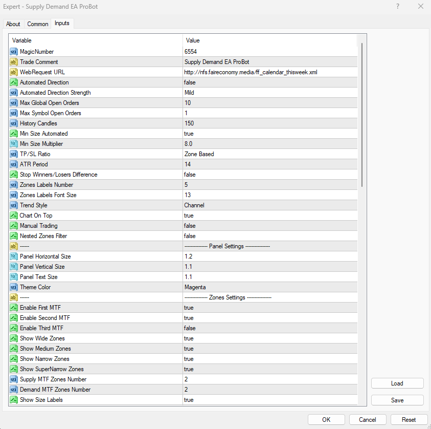
Task: Open Automated Direction Strength Mild value list
Action: (270, 93)
